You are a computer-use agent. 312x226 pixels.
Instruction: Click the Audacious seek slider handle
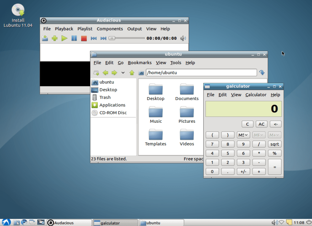click(x=112, y=38)
